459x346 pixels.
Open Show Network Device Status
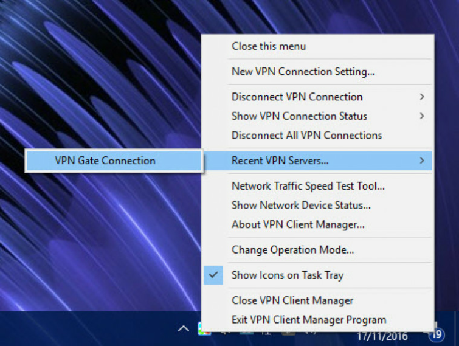coord(301,205)
